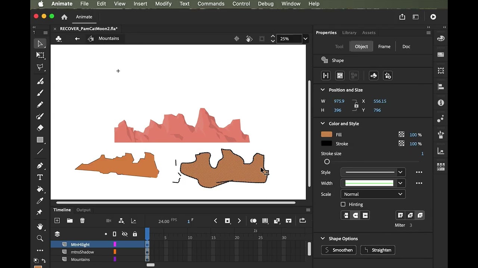Enable the Hinting checkbox
This screenshot has width=478, height=268.
pos(343,204)
